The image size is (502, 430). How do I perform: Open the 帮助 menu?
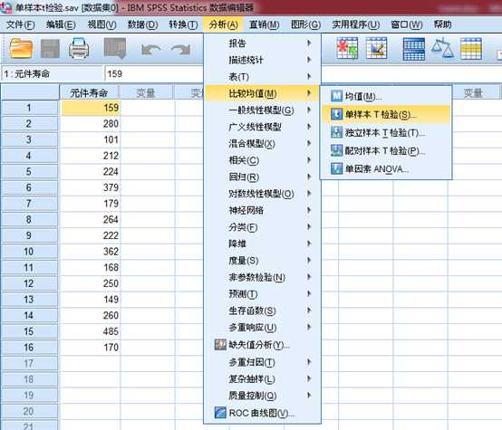coord(442,24)
